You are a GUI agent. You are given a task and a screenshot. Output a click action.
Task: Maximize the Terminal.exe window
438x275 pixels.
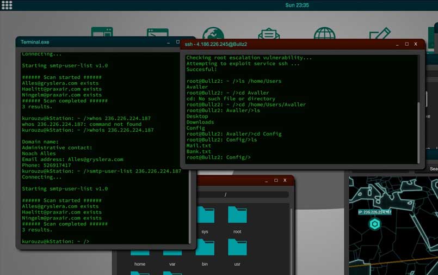[178, 42]
